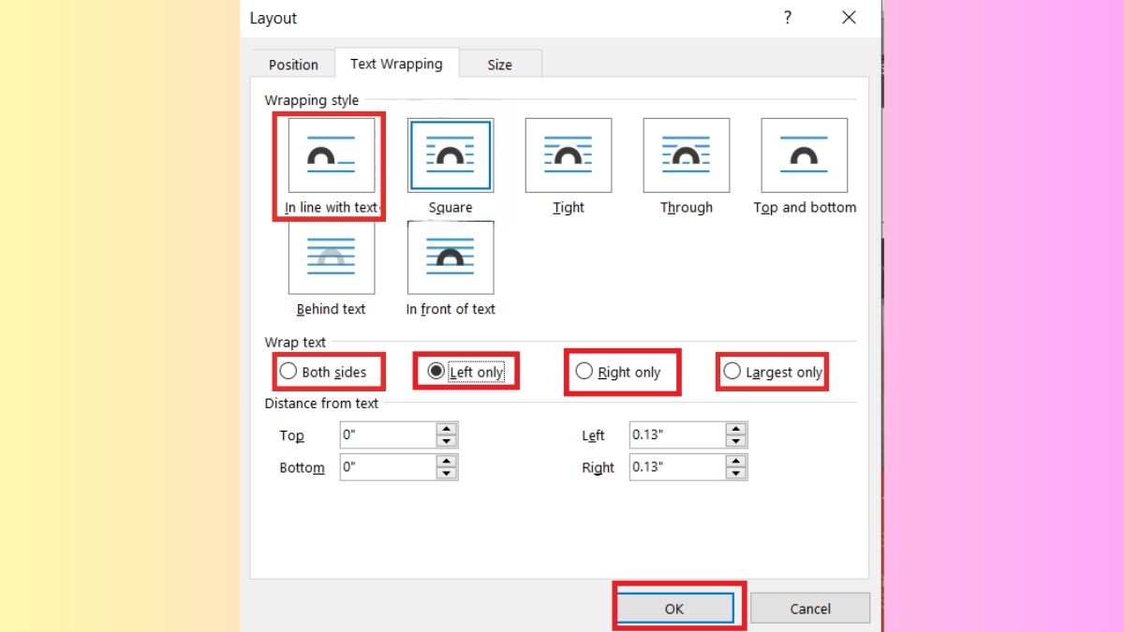
Task: Select the Through wrapping style icon
Action: tap(687, 155)
